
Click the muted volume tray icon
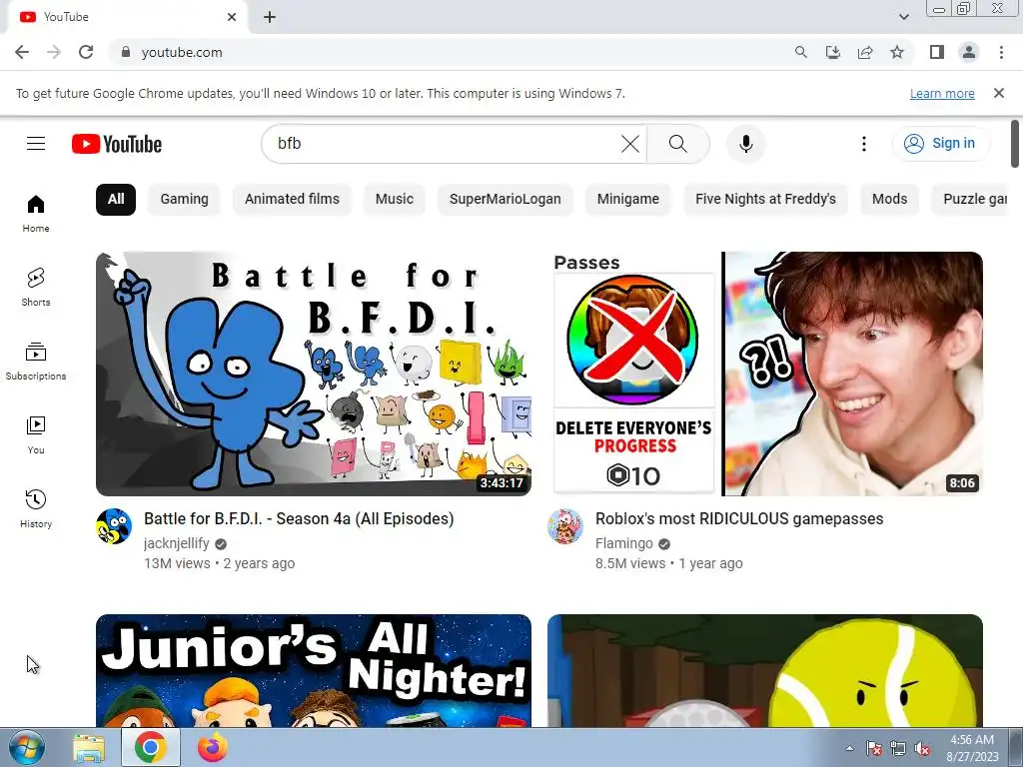(x=922, y=748)
